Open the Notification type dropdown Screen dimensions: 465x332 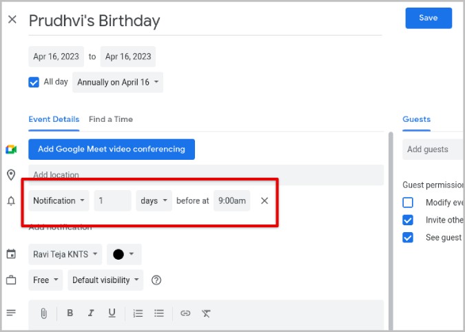click(x=59, y=200)
